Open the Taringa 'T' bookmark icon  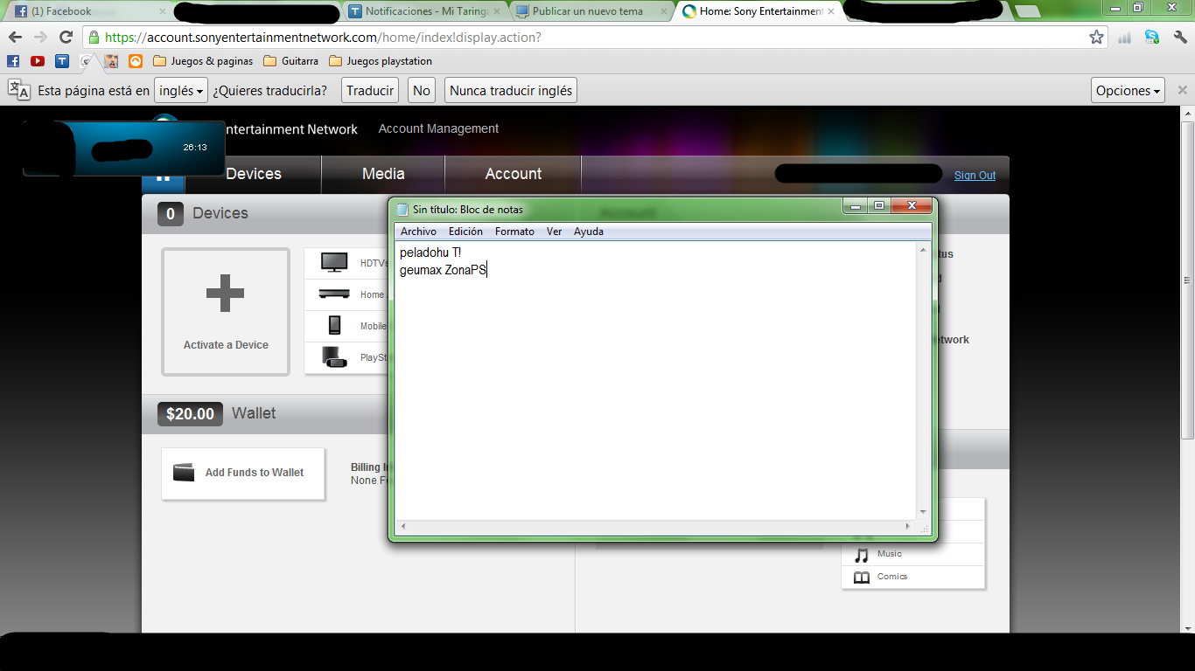point(62,61)
